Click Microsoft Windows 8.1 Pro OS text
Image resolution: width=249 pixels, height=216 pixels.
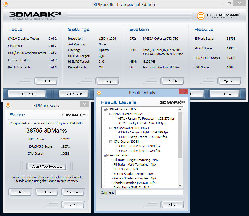(161, 67)
